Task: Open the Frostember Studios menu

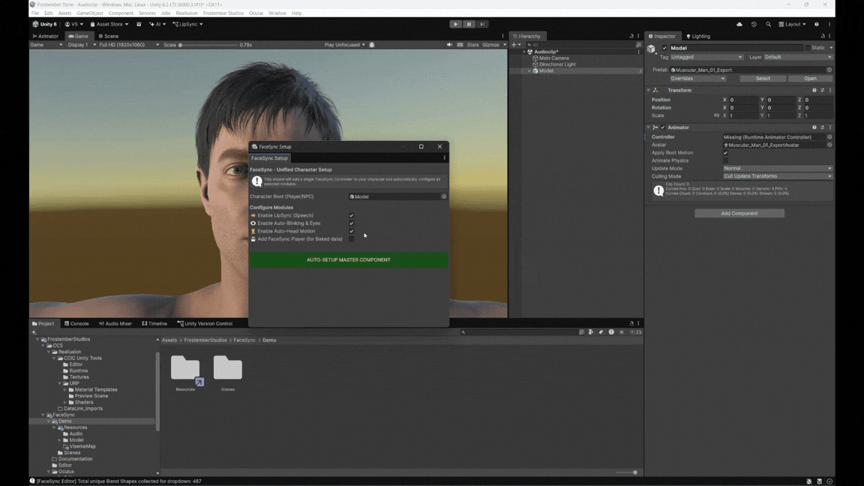Action: click(x=223, y=13)
